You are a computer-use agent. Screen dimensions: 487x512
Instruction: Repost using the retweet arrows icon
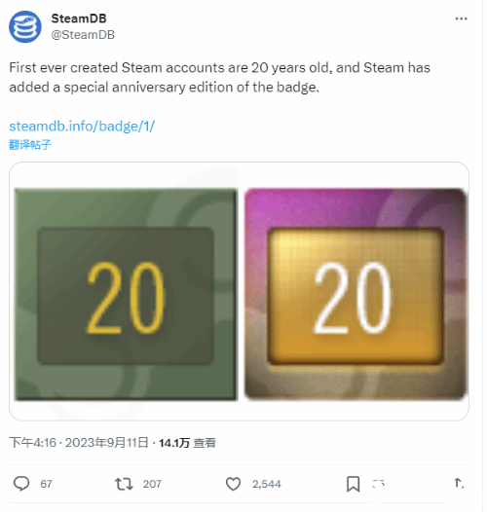point(124,484)
